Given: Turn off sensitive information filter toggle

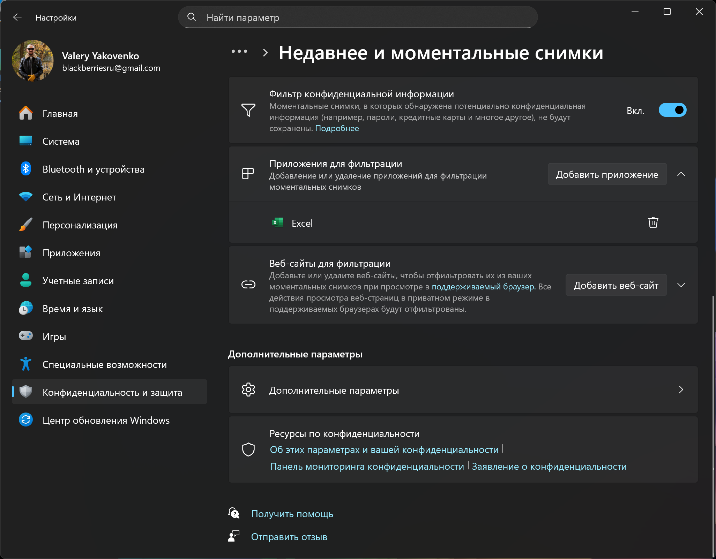Looking at the screenshot, I should point(672,110).
